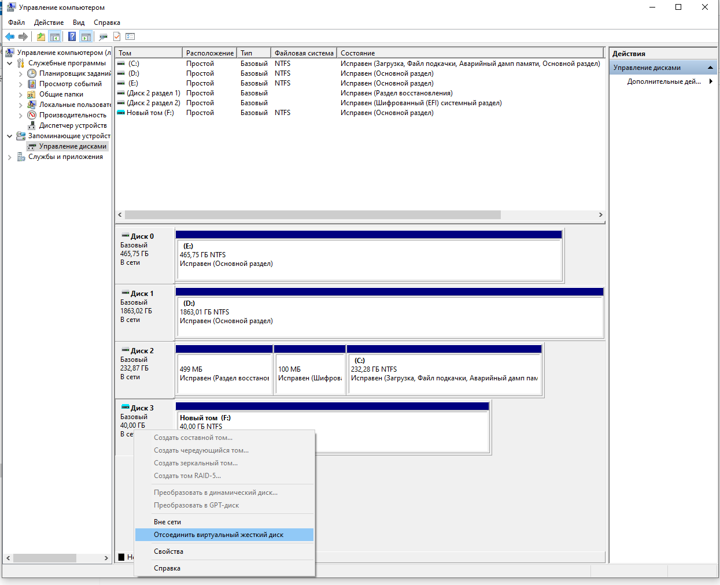Open the Справка menu in menu bar
This screenshot has width=720, height=585.
point(107,23)
